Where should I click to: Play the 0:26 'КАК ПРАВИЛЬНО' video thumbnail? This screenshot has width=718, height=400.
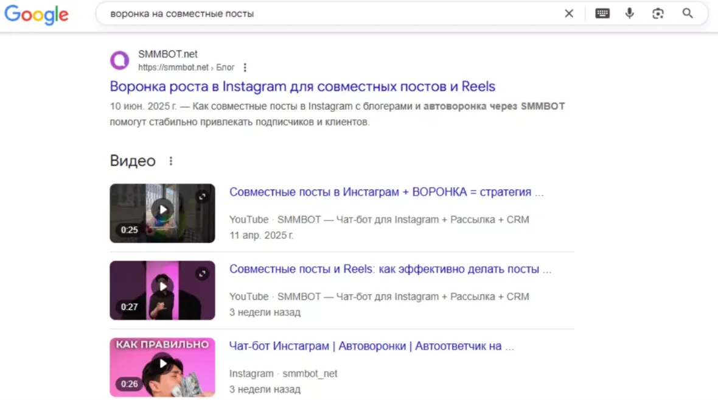pyautogui.click(x=162, y=367)
